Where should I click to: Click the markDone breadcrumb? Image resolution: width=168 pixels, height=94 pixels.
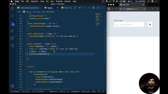click(x=48, y=12)
